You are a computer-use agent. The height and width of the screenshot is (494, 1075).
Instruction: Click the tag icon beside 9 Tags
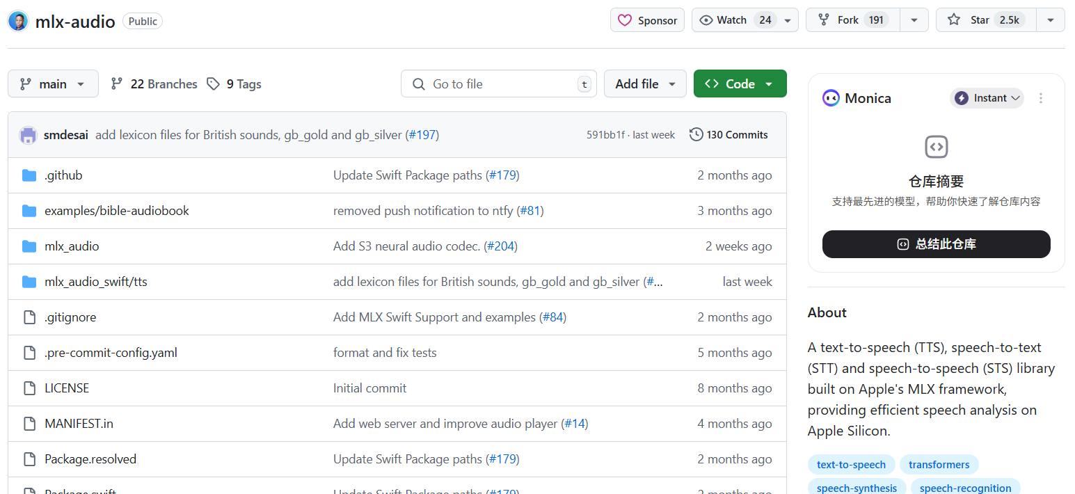(213, 84)
